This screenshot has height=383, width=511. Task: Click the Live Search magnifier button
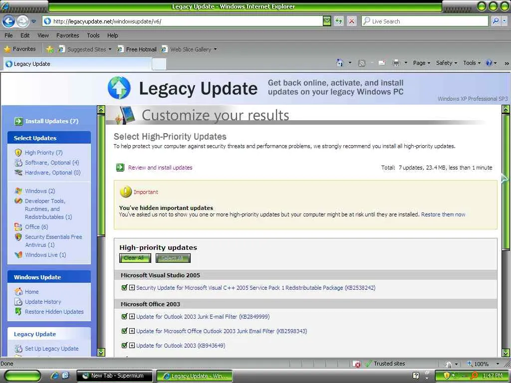(x=496, y=21)
